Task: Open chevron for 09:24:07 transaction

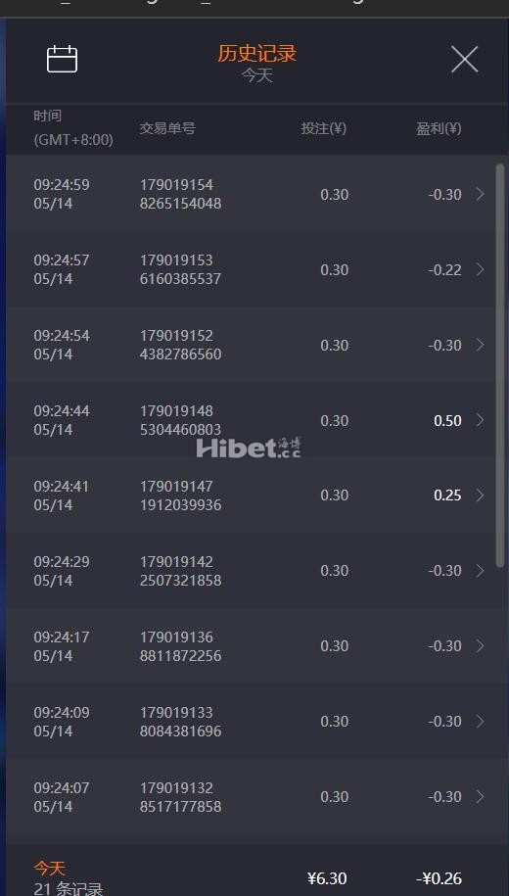Action: point(480,796)
